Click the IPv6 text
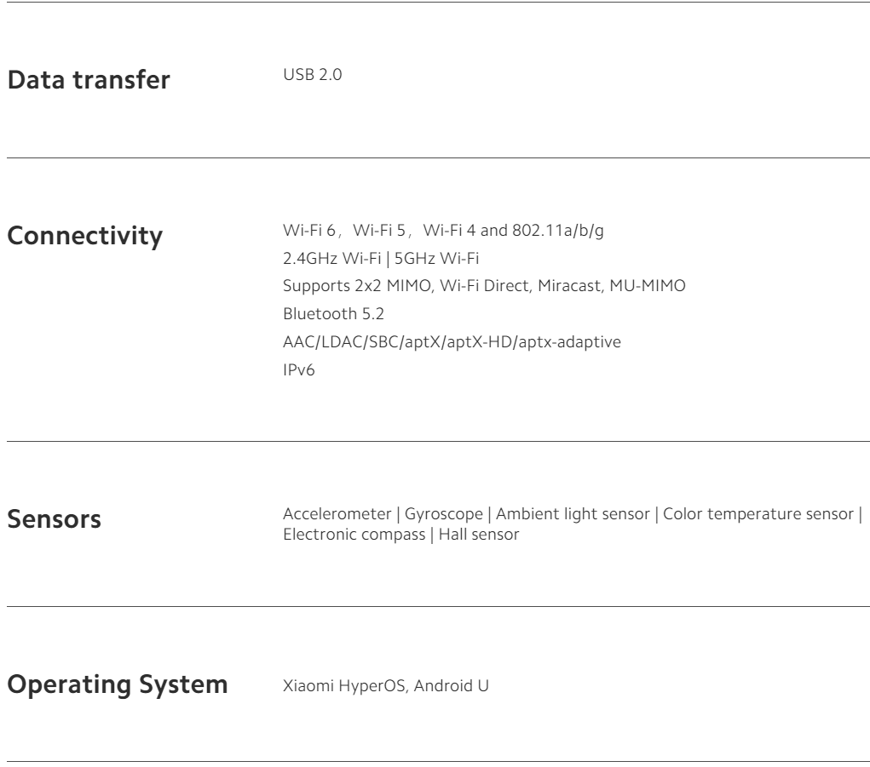This screenshot has width=870, height=767. tap(298, 371)
